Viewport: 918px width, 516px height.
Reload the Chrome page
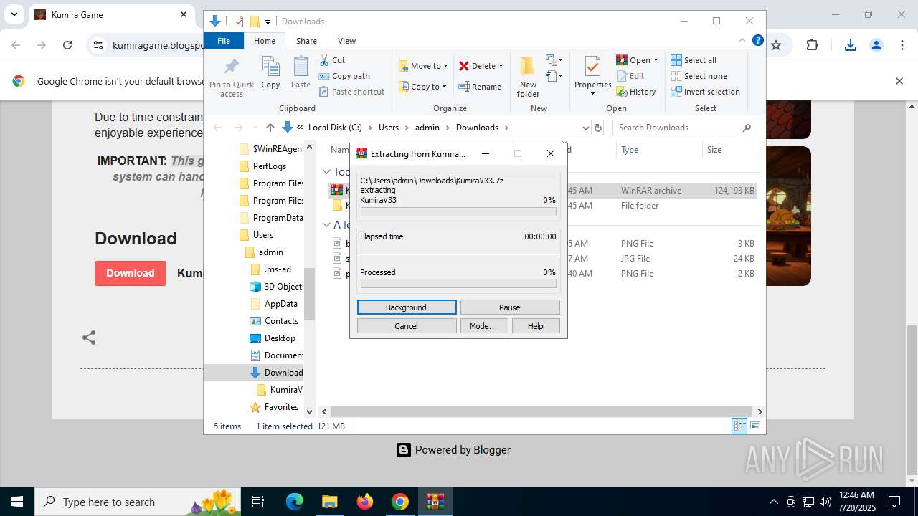click(x=67, y=45)
